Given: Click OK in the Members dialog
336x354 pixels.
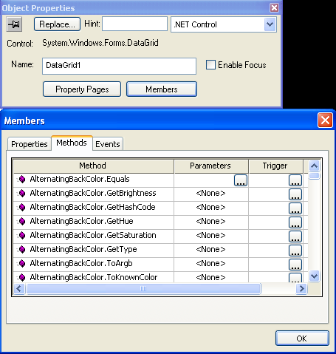Looking at the screenshot, I should (x=302, y=338).
